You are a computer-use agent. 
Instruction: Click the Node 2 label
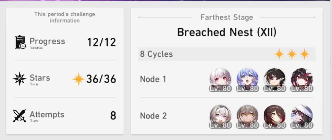pos(153,116)
